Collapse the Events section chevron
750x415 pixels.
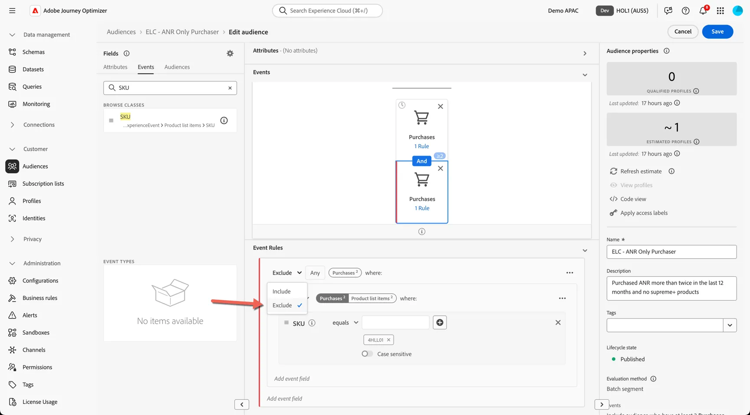tap(585, 75)
